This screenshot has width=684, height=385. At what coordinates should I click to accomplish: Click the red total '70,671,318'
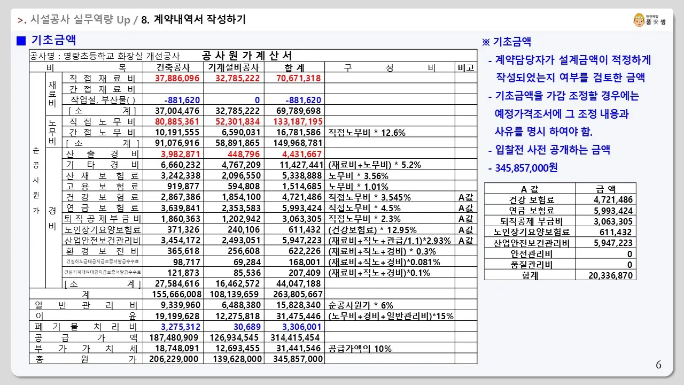(299, 78)
